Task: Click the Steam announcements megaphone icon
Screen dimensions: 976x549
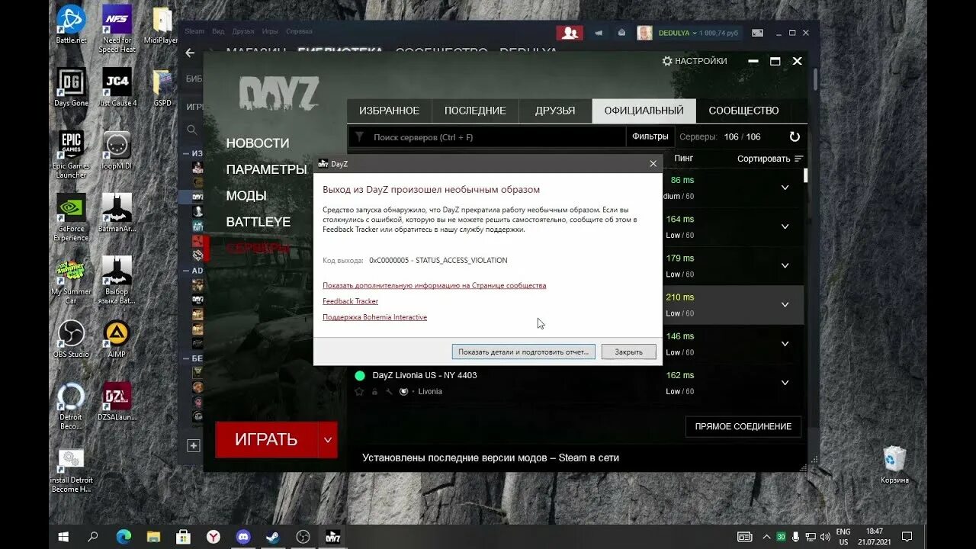Action: pos(599,33)
